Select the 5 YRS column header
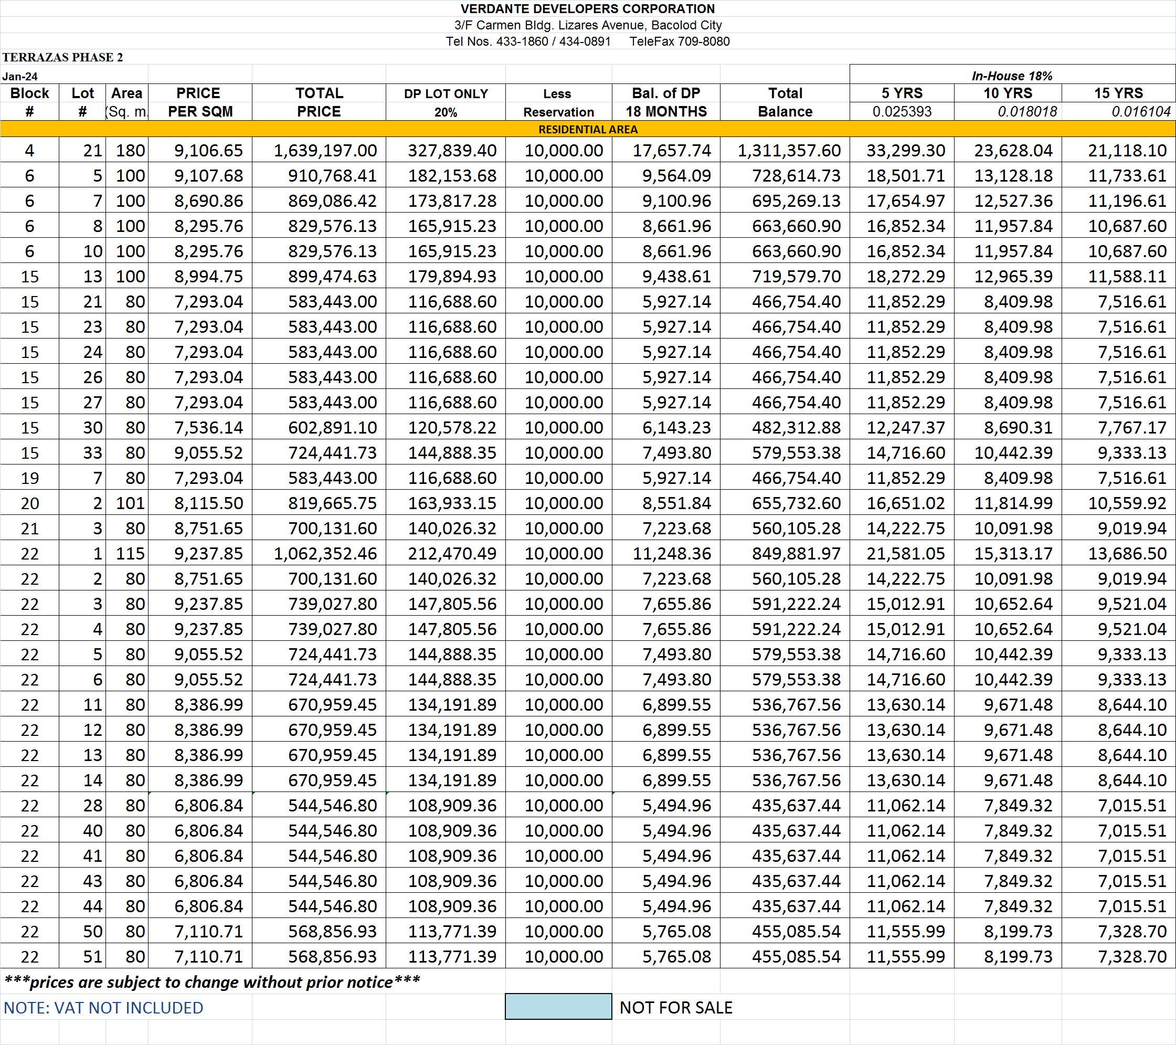Image resolution: width=1176 pixels, height=1045 pixels. pyautogui.click(x=902, y=93)
